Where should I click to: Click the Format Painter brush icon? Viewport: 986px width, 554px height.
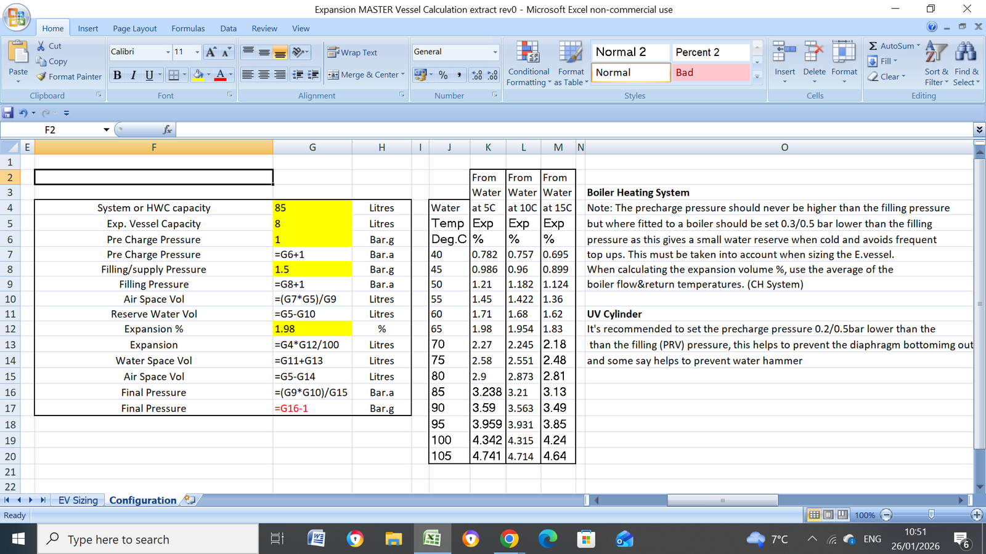point(41,77)
